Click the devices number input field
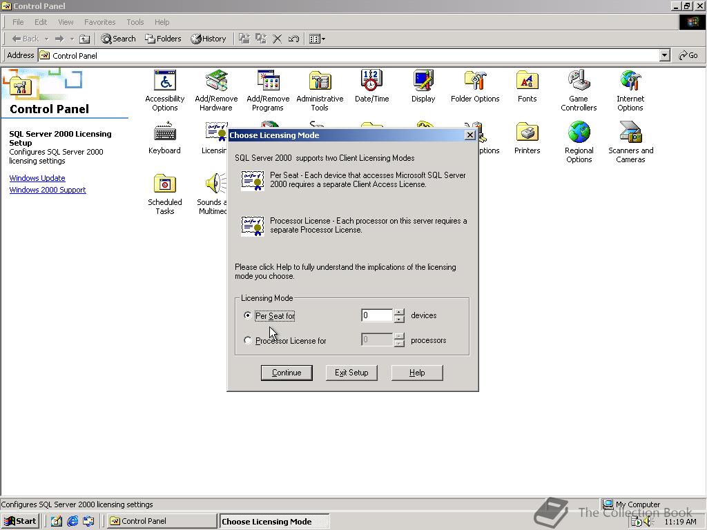The image size is (707, 530). 377,315
